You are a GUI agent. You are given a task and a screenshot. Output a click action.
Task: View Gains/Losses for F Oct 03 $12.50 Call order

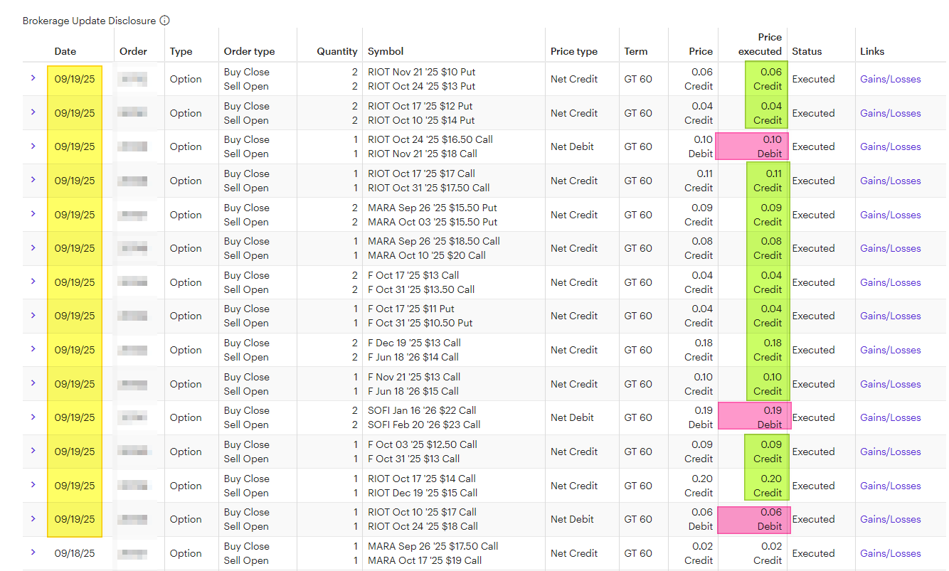coord(890,452)
